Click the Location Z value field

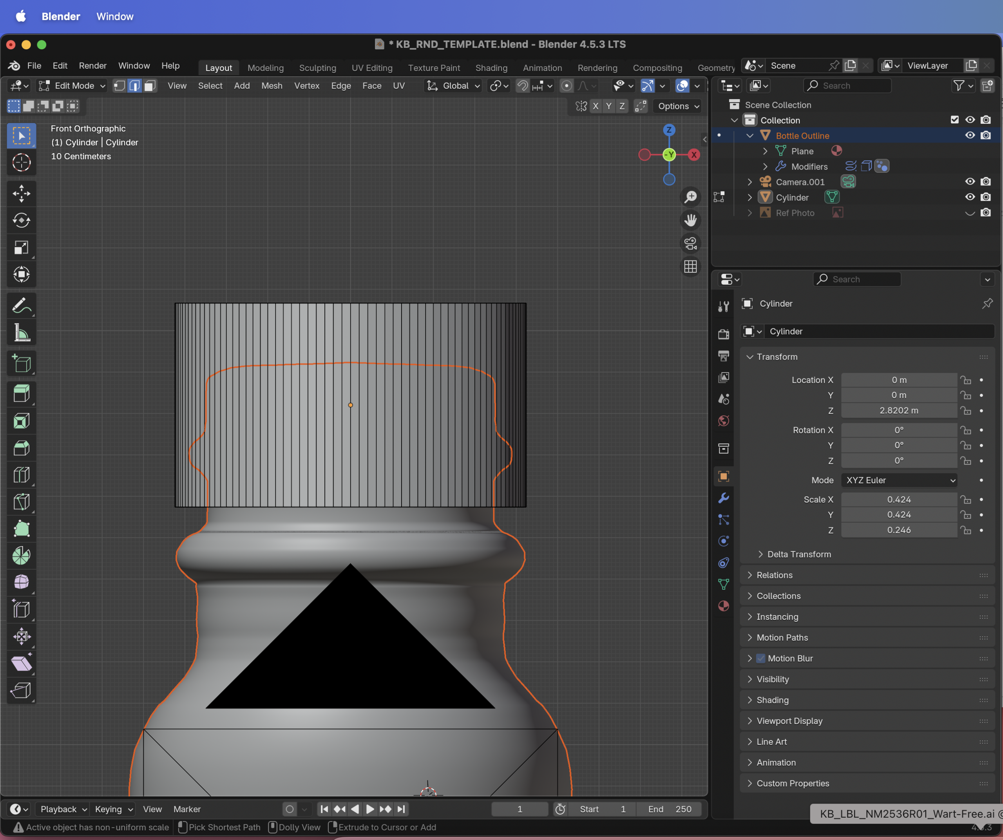(x=899, y=410)
